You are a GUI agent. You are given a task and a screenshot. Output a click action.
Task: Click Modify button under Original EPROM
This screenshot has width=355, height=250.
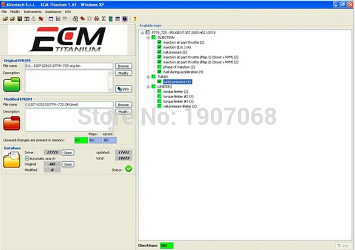(x=124, y=73)
